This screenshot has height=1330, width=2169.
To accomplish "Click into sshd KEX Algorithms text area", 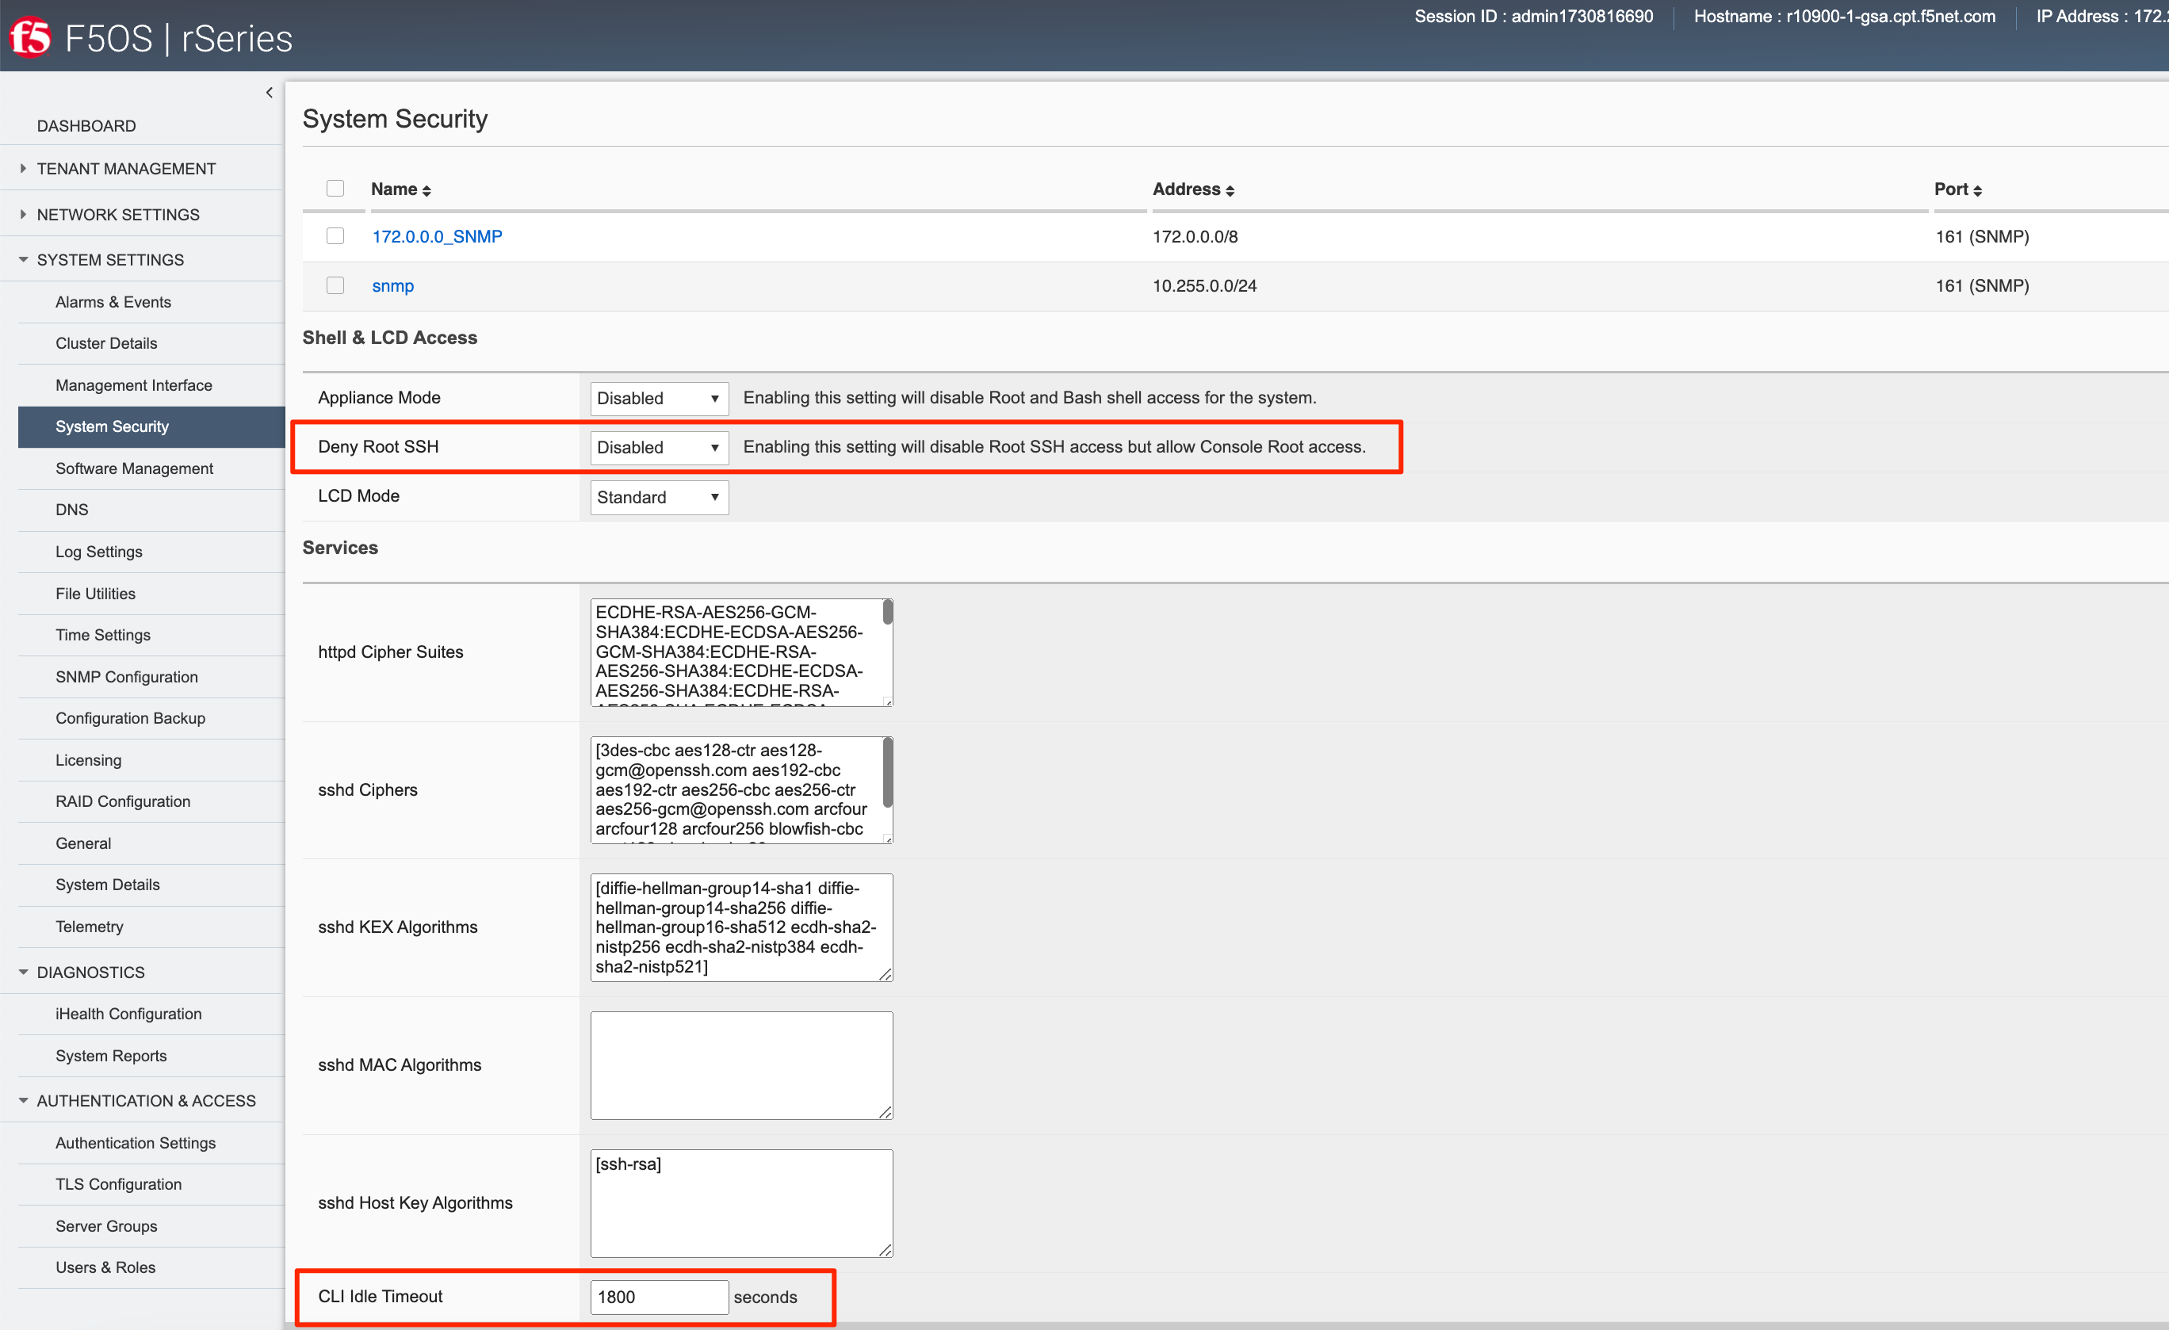I will point(741,927).
